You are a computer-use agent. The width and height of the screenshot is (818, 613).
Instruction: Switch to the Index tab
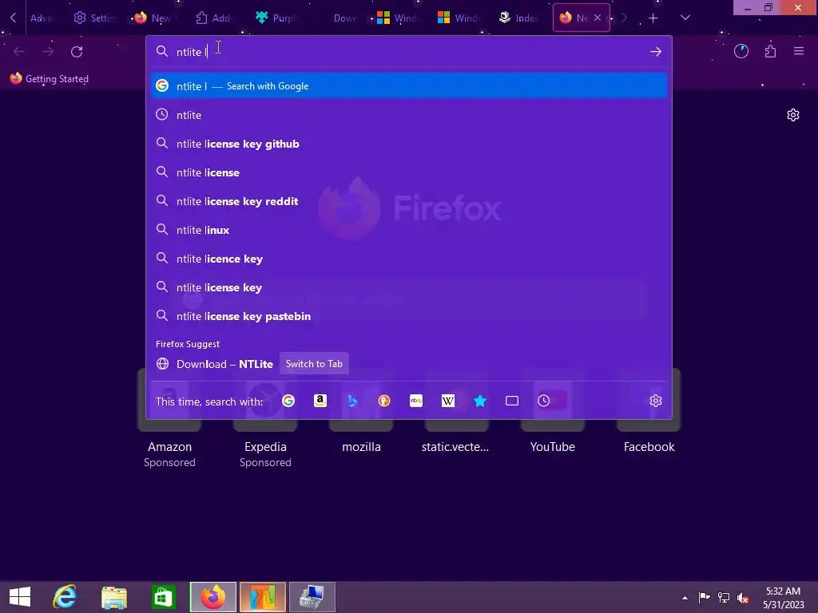coord(518,18)
